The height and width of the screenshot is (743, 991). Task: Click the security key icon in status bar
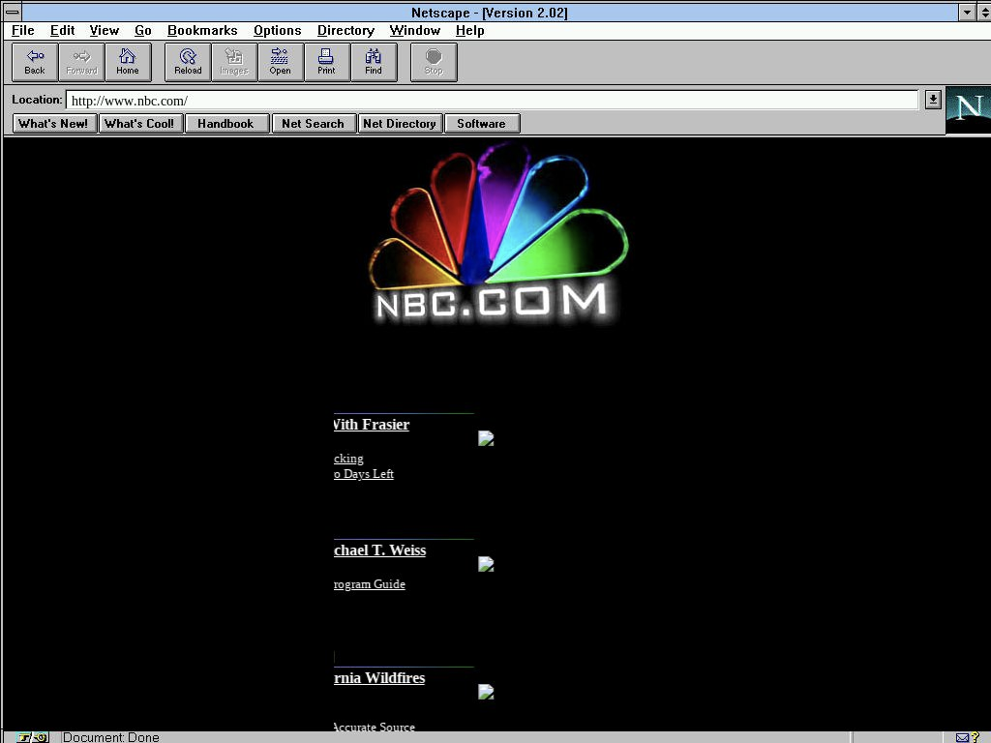coord(32,737)
